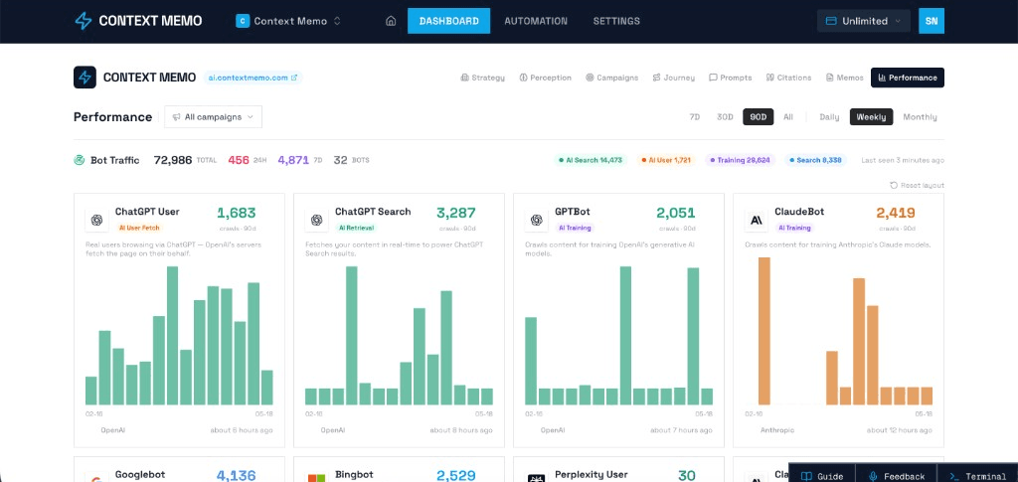Click the Perplexity icon on Perplexity User card
This screenshot has height=482, width=1018.
[536, 478]
